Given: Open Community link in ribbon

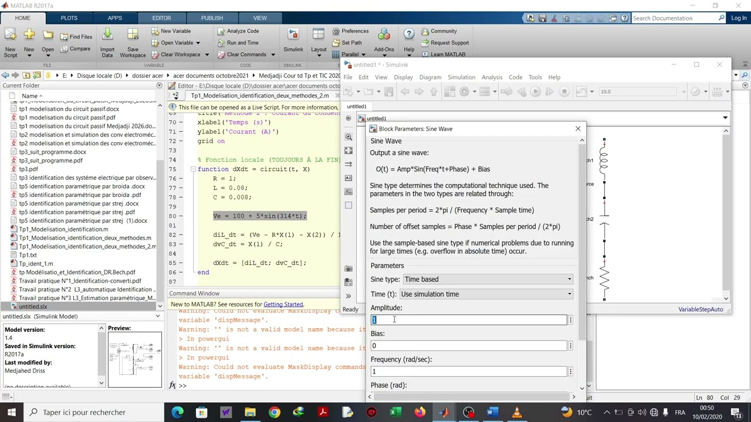Looking at the screenshot, I should (438, 31).
